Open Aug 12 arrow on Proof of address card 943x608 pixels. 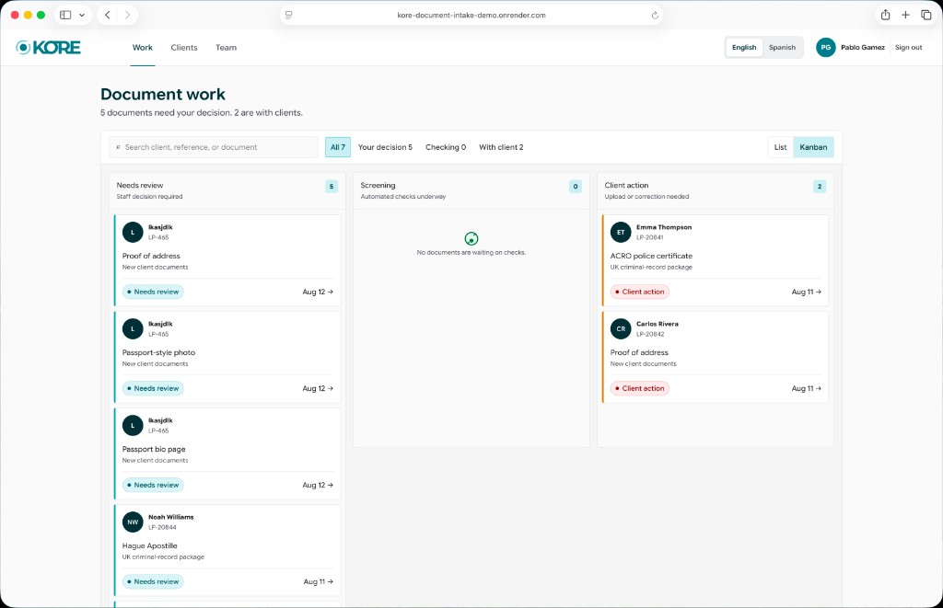point(318,292)
